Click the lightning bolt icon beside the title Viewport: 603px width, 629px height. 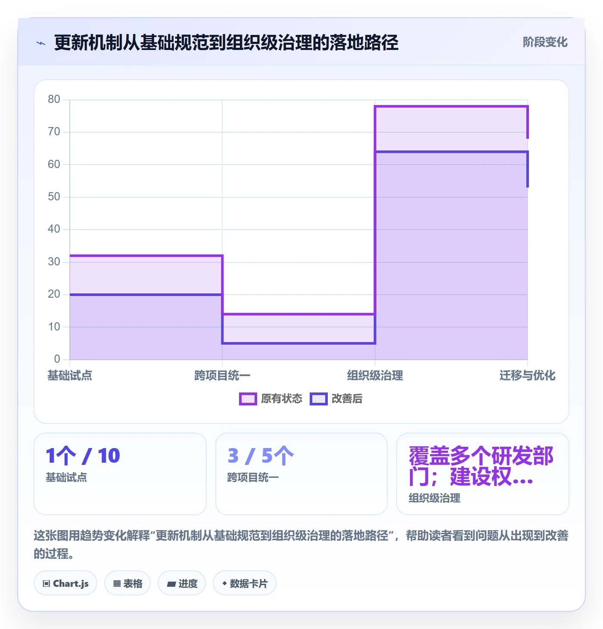click(x=41, y=43)
